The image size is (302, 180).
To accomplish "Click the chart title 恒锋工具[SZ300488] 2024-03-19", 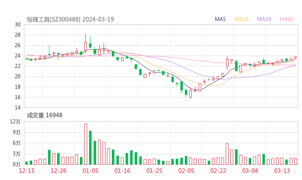I will pos(70,19).
